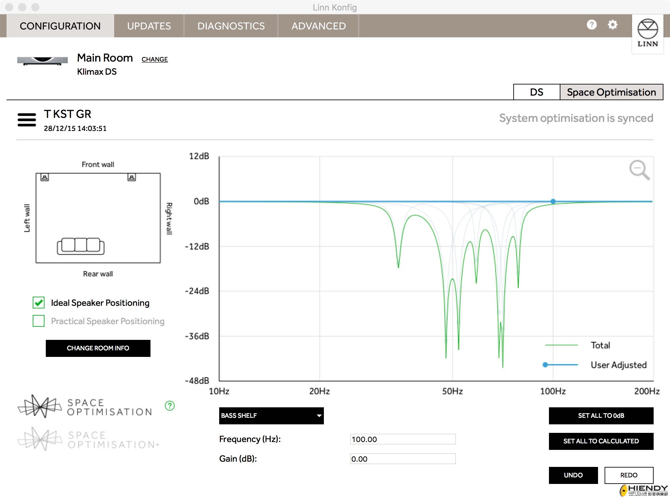The width and height of the screenshot is (670, 499).
Task: Select the blue 100Hz handle on the graph
Action: (x=553, y=201)
